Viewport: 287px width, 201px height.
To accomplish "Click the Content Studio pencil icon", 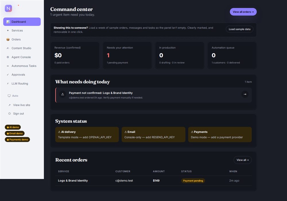I will [x=8, y=48].
